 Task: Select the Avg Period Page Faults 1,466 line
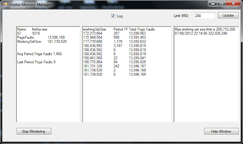point(39,54)
